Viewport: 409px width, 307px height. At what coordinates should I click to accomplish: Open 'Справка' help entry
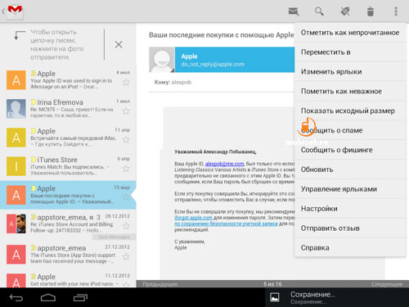click(350, 248)
